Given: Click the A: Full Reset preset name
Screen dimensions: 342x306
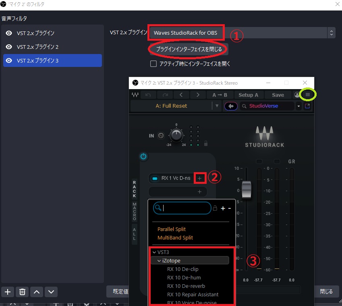Looking at the screenshot, I should (x=171, y=106).
